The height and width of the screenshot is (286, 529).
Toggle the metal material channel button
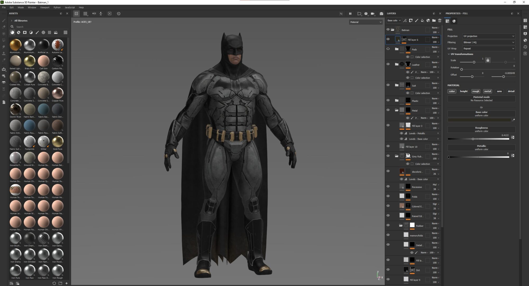click(x=487, y=91)
